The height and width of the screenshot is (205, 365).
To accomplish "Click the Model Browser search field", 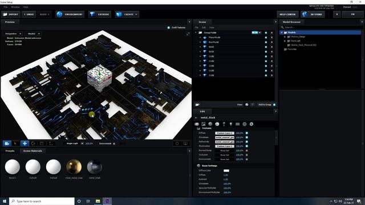I will pos(321,27).
